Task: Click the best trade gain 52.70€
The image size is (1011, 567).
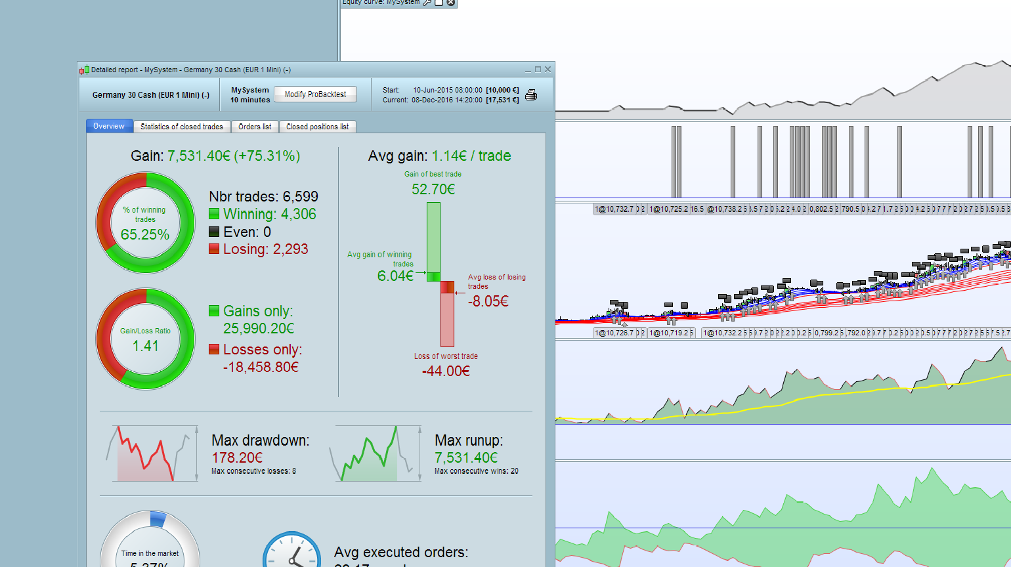Action: pyautogui.click(x=433, y=190)
